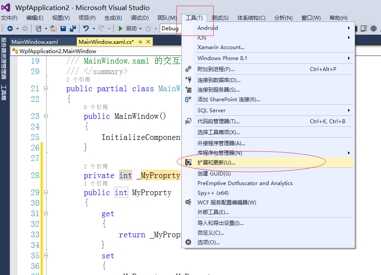The width and height of the screenshot is (381, 275).
Task: Select 选择工具箱项(X)... menu entry
Action: (x=267, y=132)
